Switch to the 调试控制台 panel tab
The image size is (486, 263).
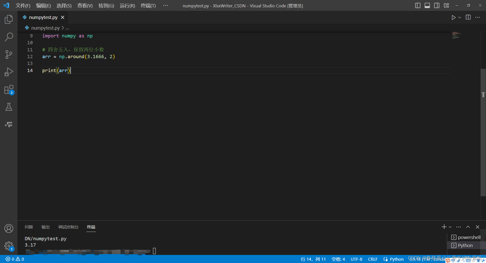pos(68,227)
